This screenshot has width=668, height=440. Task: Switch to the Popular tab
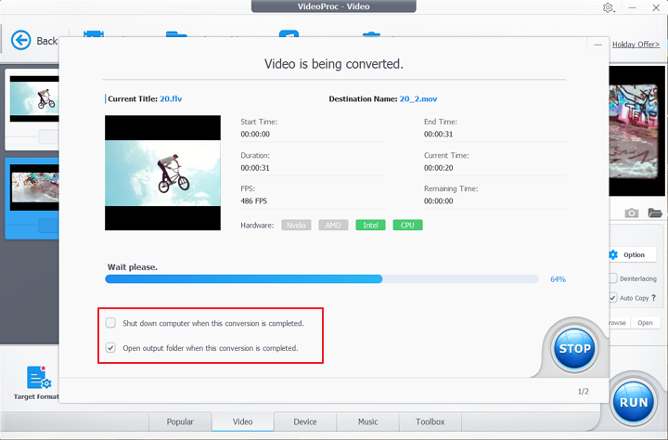[180, 421]
